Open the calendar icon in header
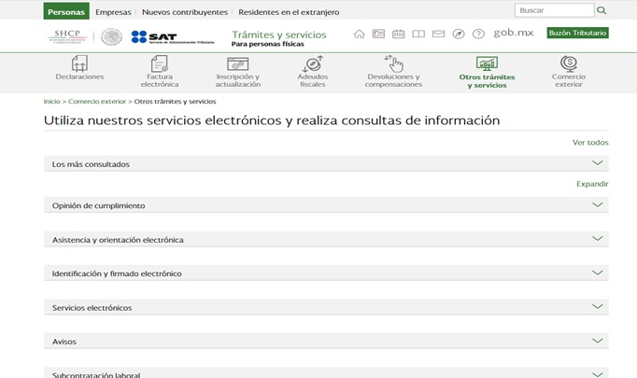This screenshot has height=378, width=637. click(x=399, y=34)
